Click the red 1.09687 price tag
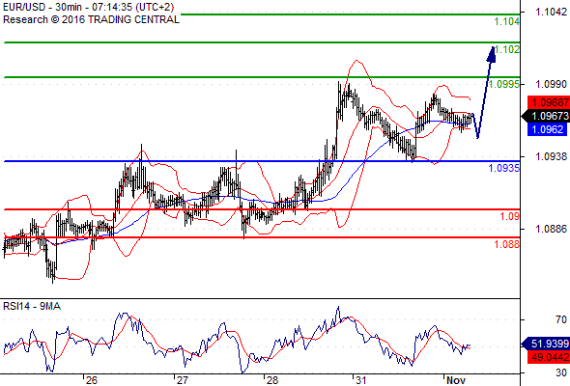 coord(549,102)
